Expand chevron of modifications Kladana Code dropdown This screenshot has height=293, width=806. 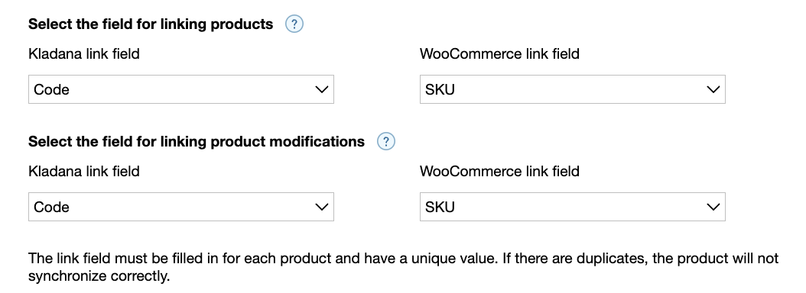click(x=321, y=207)
